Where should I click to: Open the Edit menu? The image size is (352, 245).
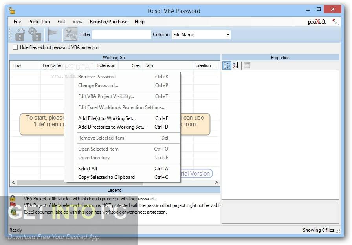click(61, 22)
